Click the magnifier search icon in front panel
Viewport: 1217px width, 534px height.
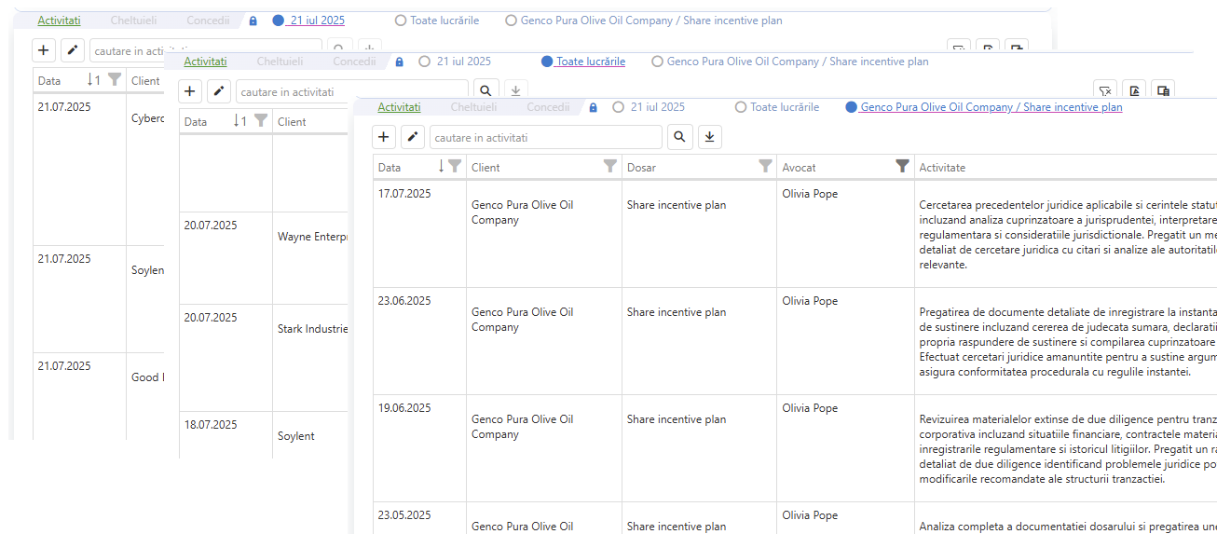coord(680,138)
